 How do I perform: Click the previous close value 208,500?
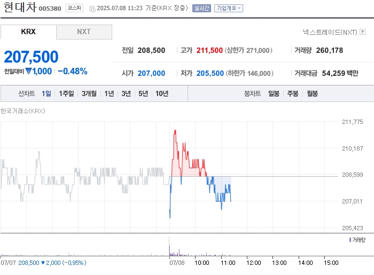coord(151,50)
